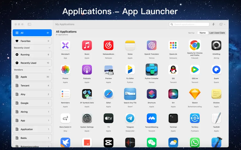Launch the Siri app
The image size is (241, 150).
(173, 94)
